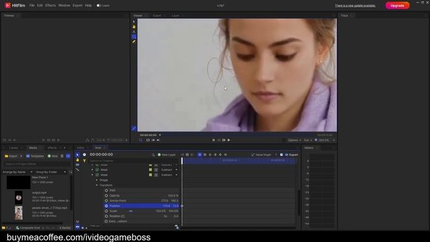Click the blue icon at viewer bottom-left

pyautogui.click(x=134, y=128)
